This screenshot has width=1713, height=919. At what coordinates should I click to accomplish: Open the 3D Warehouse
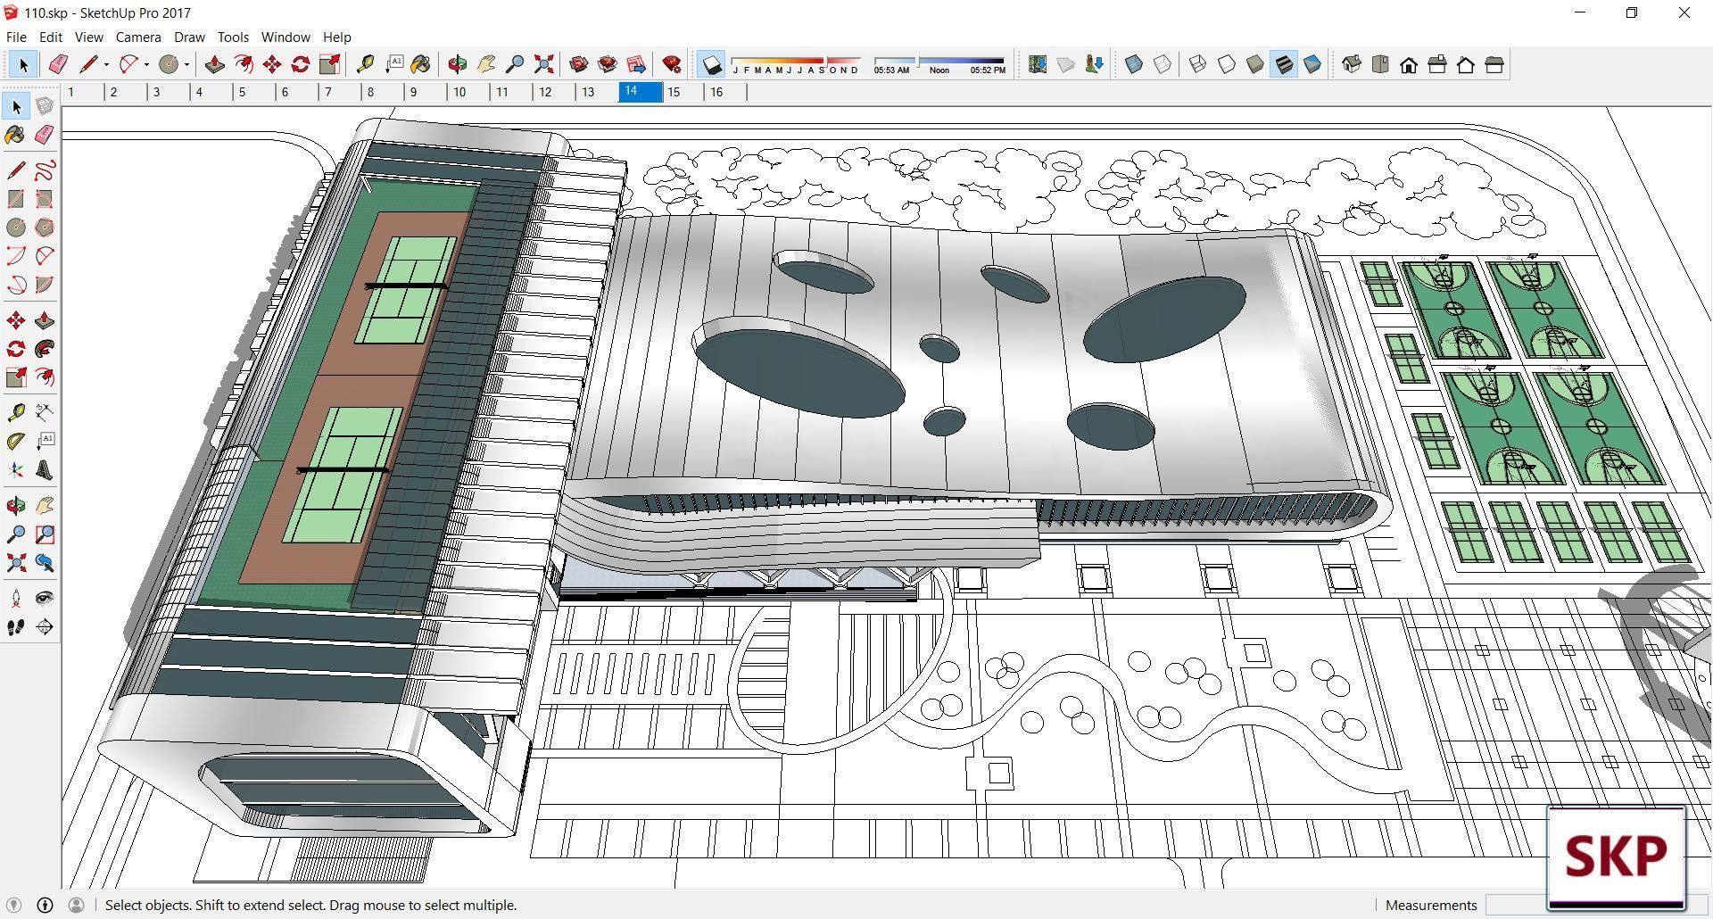[579, 64]
